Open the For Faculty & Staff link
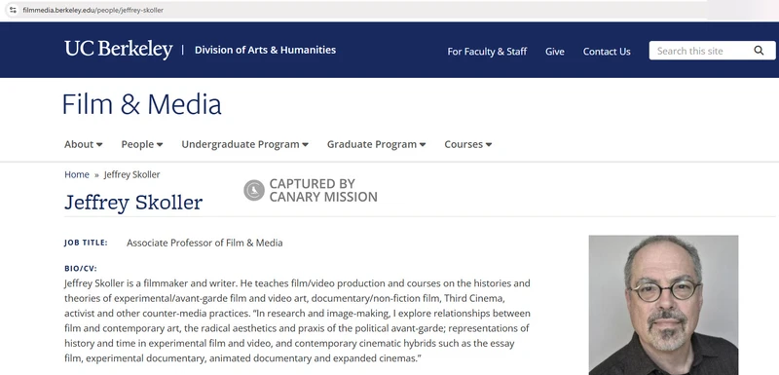This screenshot has width=779, height=375. point(487,52)
